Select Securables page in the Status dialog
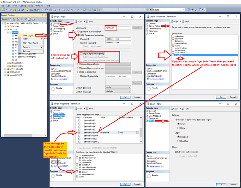This screenshot has width=241, height=188. [x=153, y=118]
